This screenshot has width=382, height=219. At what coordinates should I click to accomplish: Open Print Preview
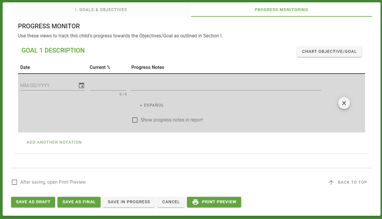pos(214,202)
